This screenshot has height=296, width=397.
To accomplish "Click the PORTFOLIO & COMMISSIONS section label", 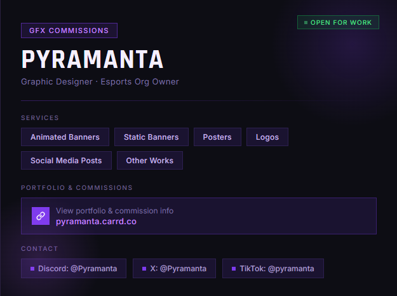I will click(x=77, y=187).
